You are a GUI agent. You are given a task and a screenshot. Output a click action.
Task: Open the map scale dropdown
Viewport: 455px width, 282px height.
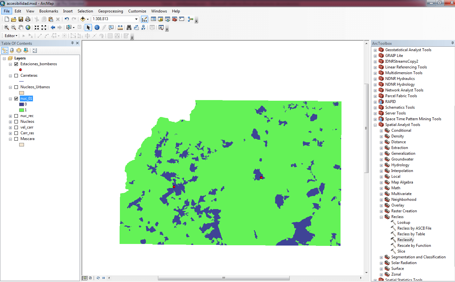point(136,19)
